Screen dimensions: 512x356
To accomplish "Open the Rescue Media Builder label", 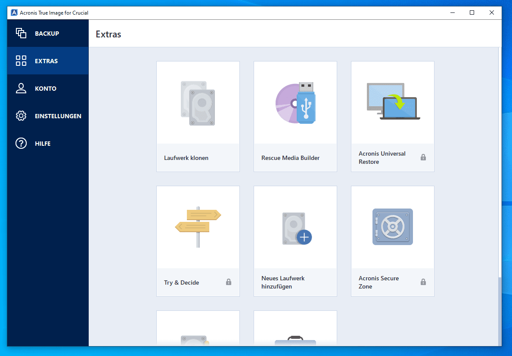I will 290,158.
